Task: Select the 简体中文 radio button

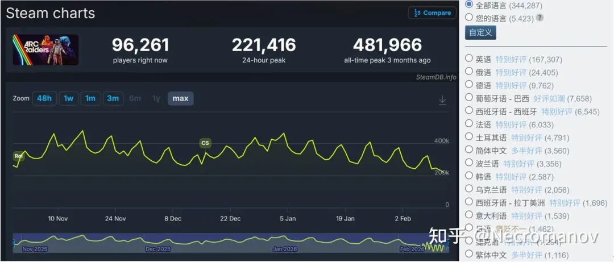Action: [468, 149]
